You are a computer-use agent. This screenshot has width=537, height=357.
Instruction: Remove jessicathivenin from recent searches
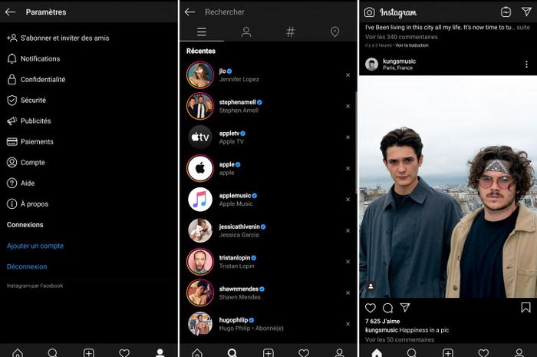[x=348, y=230]
